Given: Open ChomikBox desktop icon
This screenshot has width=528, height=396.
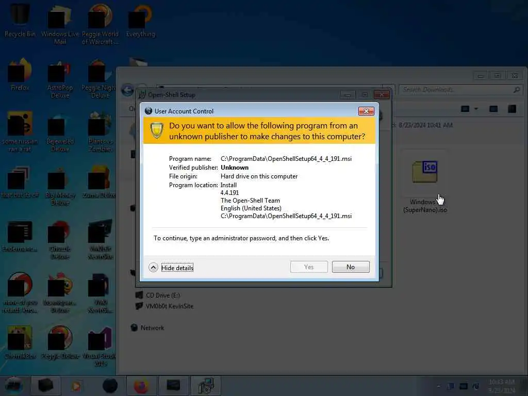Looking at the screenshot, I should pyautogui.click(x=20, y=343).
